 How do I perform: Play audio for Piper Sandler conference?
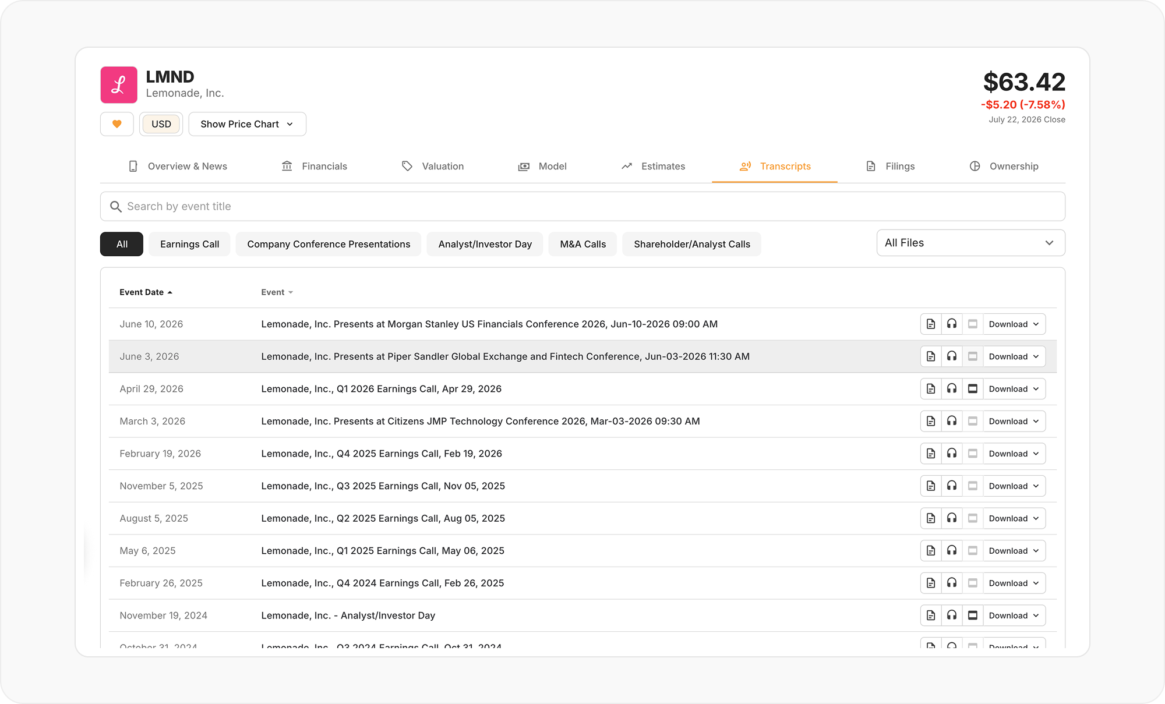[952, 356]
